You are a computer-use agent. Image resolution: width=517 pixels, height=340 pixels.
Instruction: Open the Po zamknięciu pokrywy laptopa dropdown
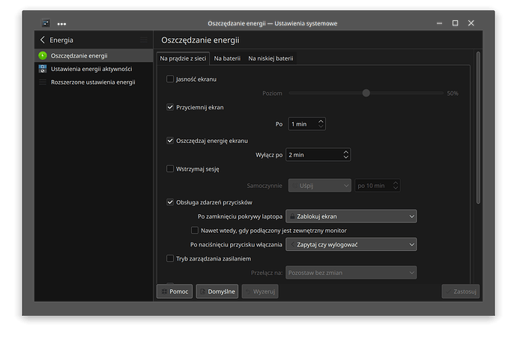coord(351,216)
